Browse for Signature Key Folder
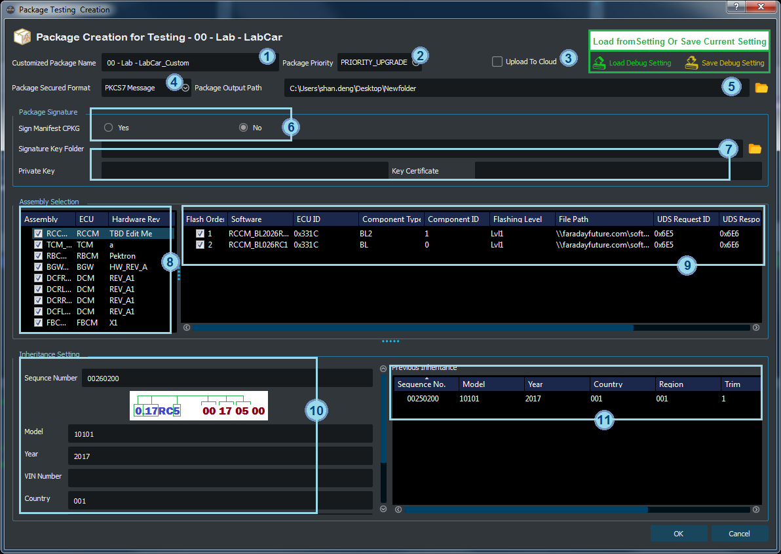 click(x=755, y=149)
